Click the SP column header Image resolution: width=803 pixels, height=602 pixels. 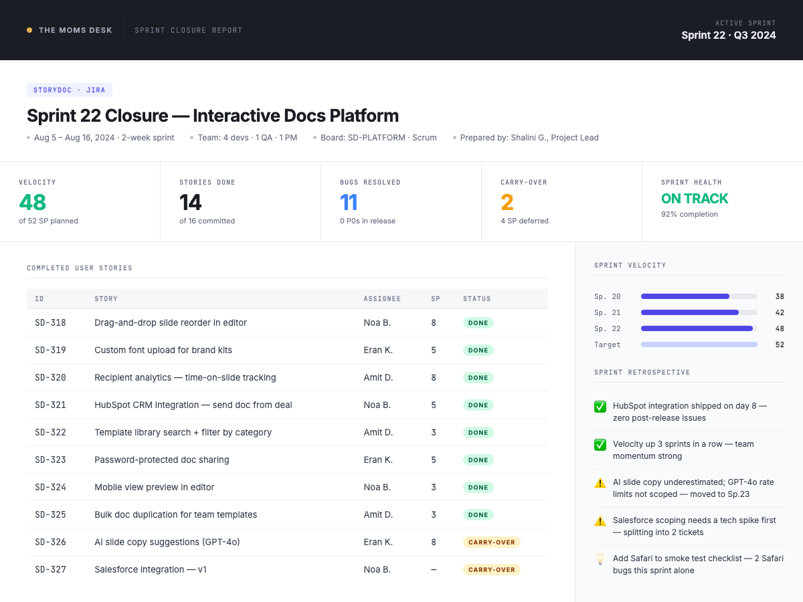coord(436,298)
